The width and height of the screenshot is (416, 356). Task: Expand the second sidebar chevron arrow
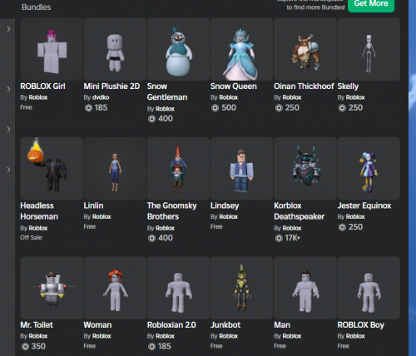8,89
